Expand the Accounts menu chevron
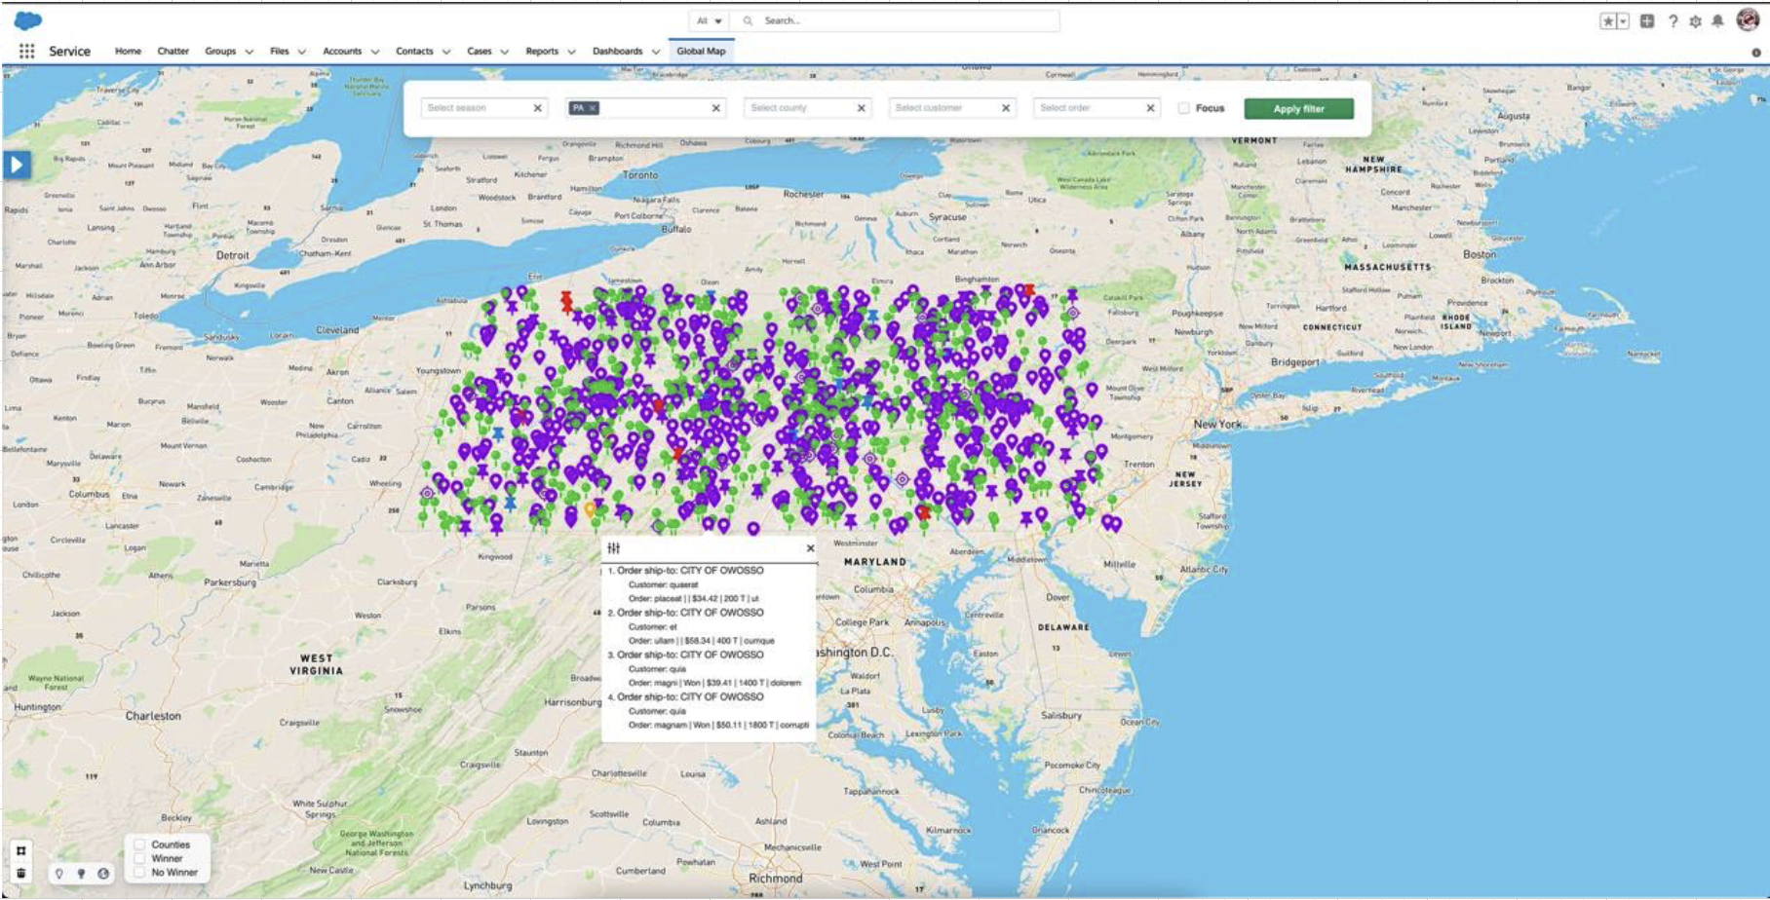Viewport: 1770px width, 900px height. tap(375, 52)
